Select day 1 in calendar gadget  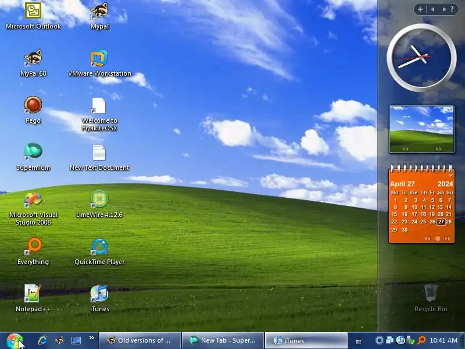tap(395, 200)
